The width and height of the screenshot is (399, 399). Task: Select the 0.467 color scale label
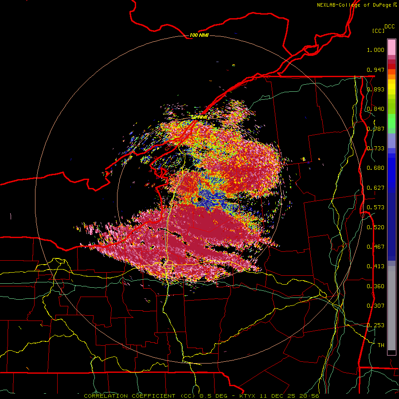tap(376, 247)
